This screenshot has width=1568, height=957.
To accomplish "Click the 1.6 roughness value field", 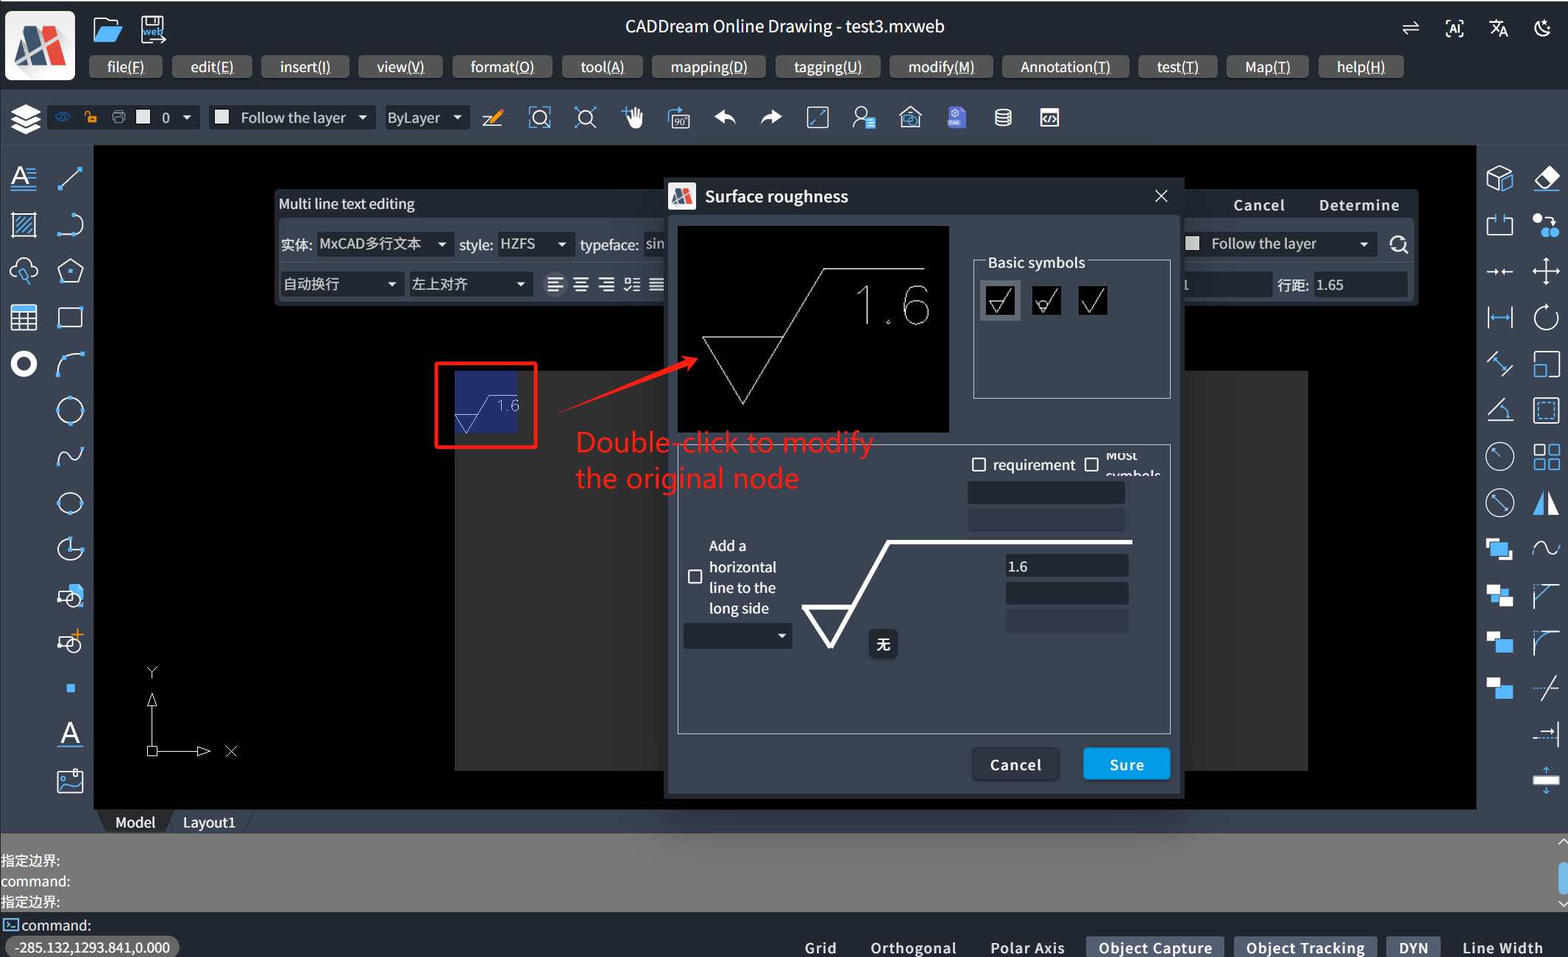I will click(1066, 566).
